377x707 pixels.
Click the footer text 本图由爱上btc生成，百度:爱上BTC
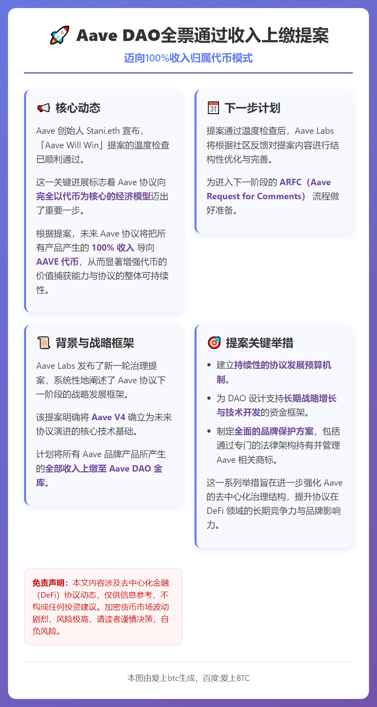(x=188, y=678)
